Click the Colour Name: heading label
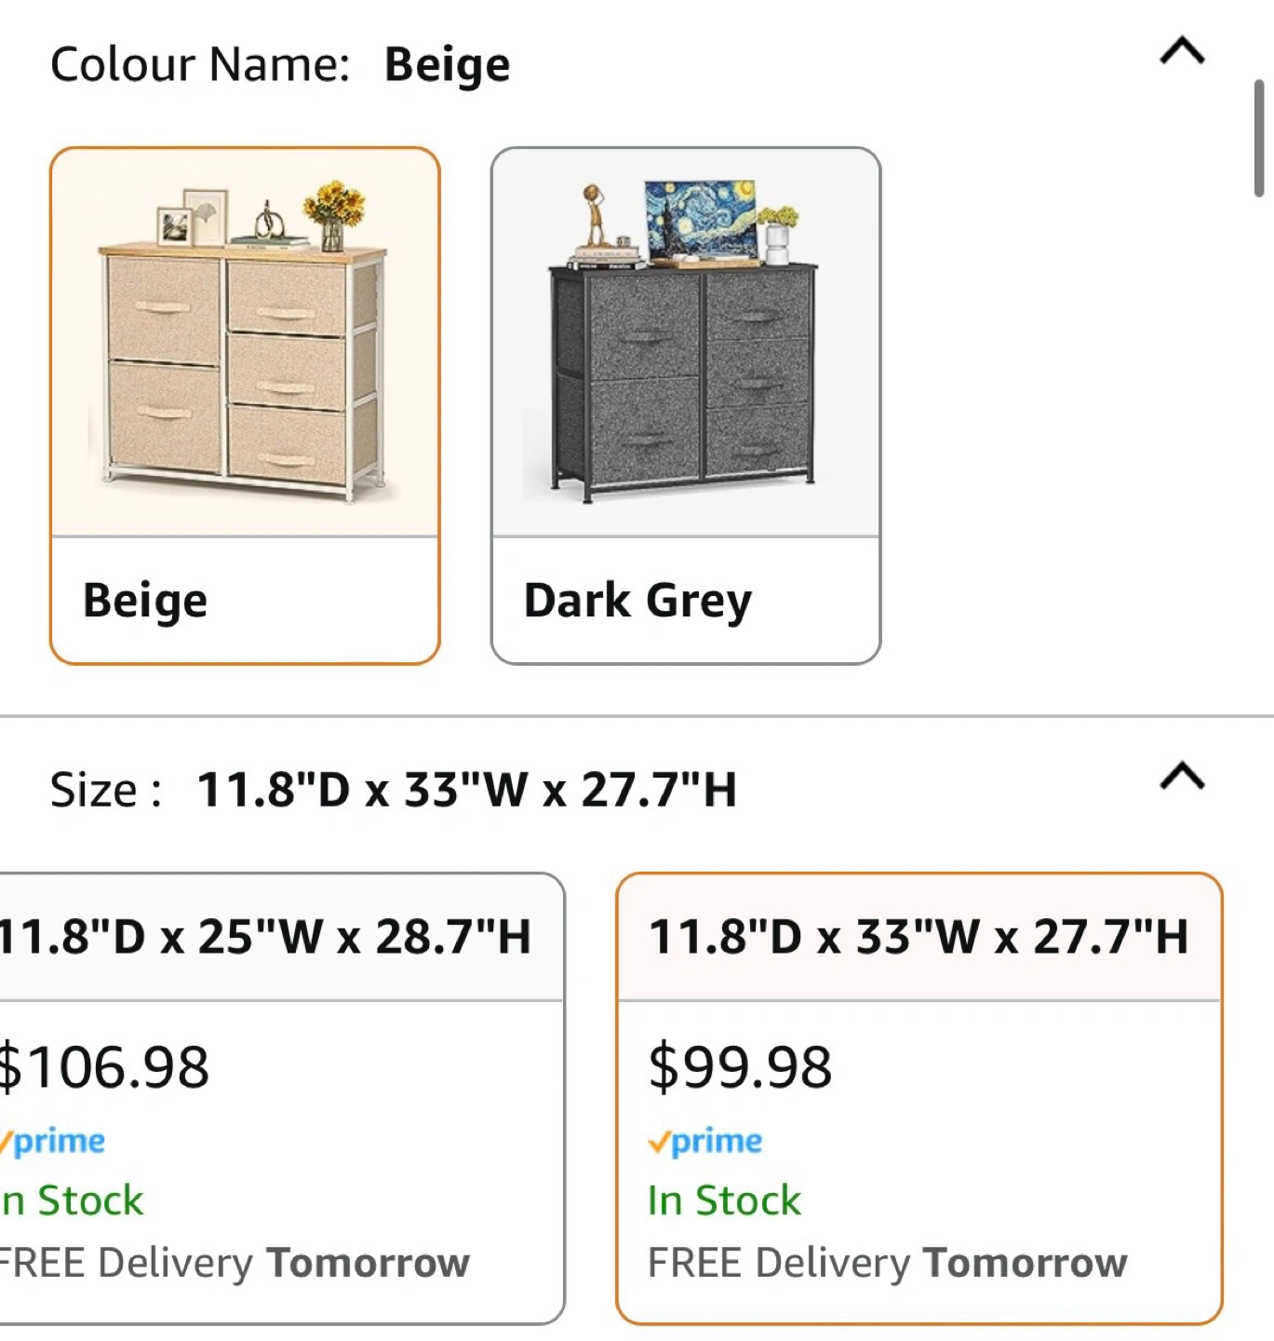This screenshot has height=1341, width=1274. tap(200, 65)
